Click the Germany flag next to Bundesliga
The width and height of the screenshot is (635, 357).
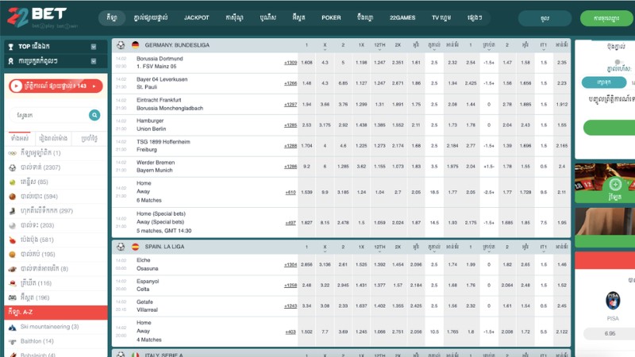135,46
